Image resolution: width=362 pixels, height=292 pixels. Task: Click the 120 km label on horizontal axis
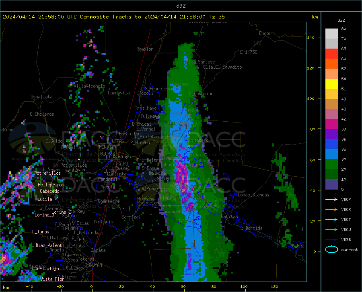coord(274,287)
